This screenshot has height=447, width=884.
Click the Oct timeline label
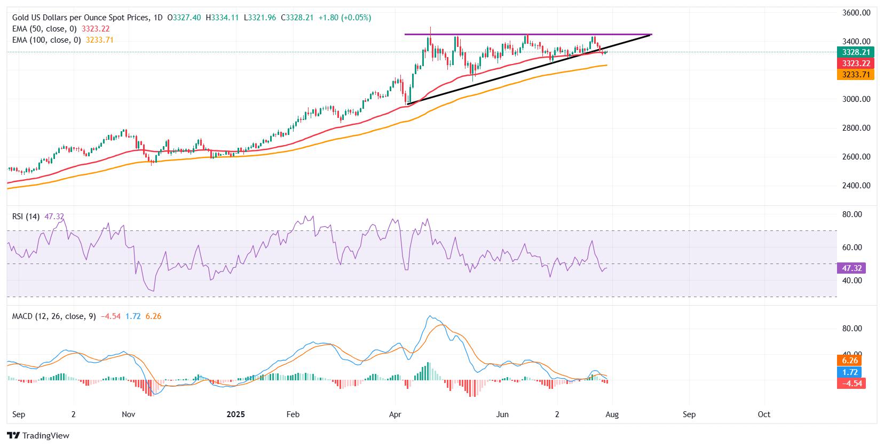pyautogui.click(x=764, y=414)
